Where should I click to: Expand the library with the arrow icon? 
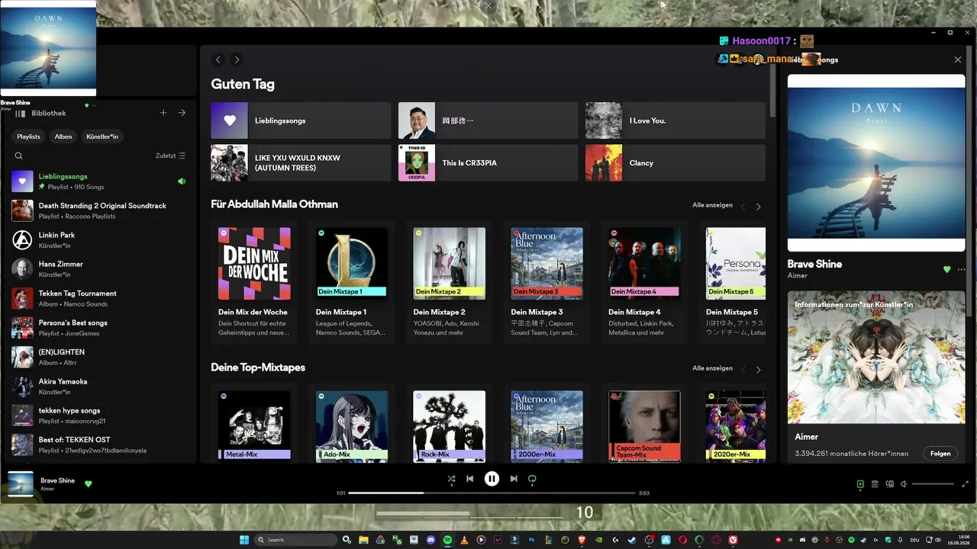(x=182, y=113)
